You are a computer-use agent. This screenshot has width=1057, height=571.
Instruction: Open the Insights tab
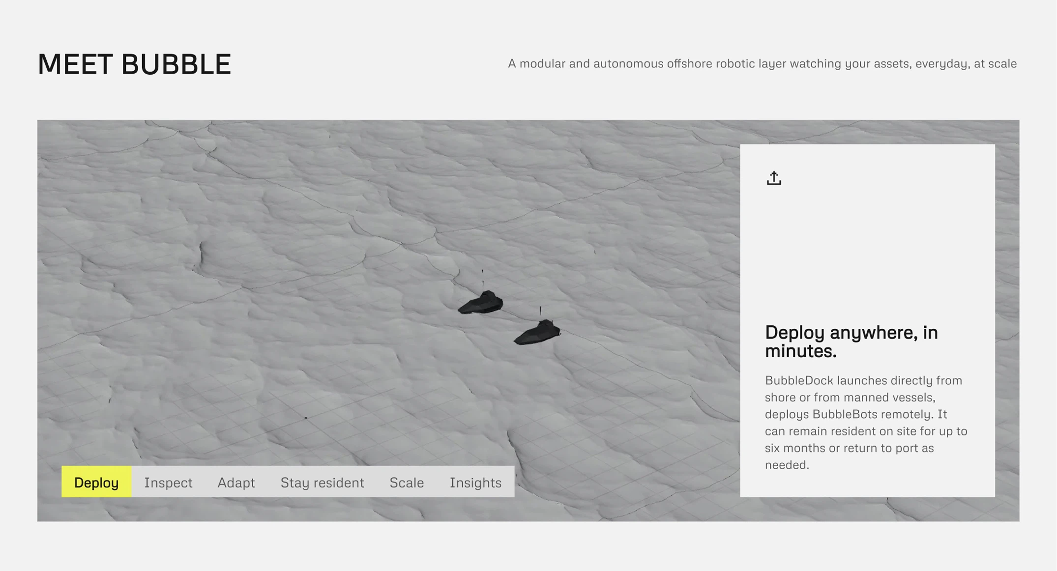point(475,482)
